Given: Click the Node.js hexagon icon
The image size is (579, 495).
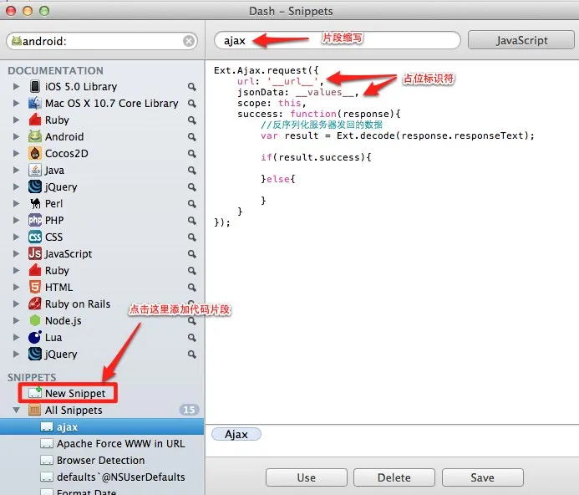Looking at the screenshot, I should (35, 320).
